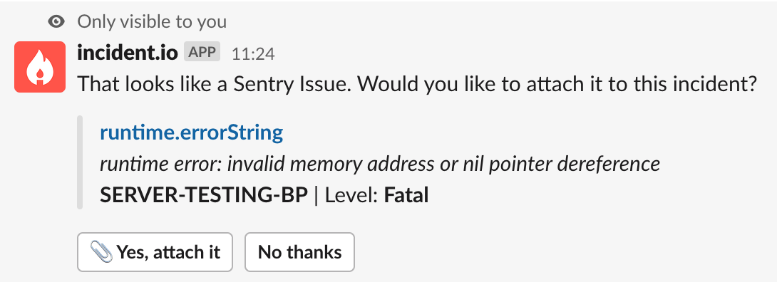Click the word Level in attachment
The width and height of the screenshot is (777, 282).
(x=352, y=196)
